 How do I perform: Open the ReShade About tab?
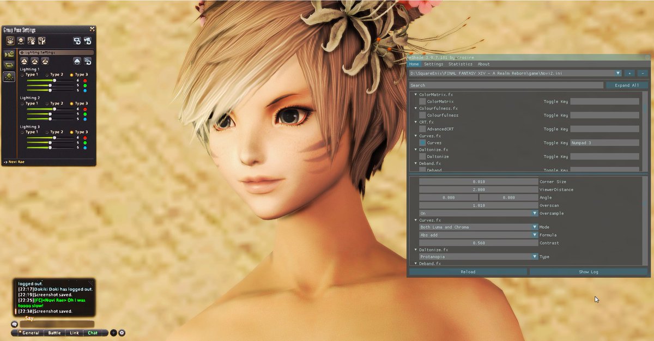click(x=483, y=64)
